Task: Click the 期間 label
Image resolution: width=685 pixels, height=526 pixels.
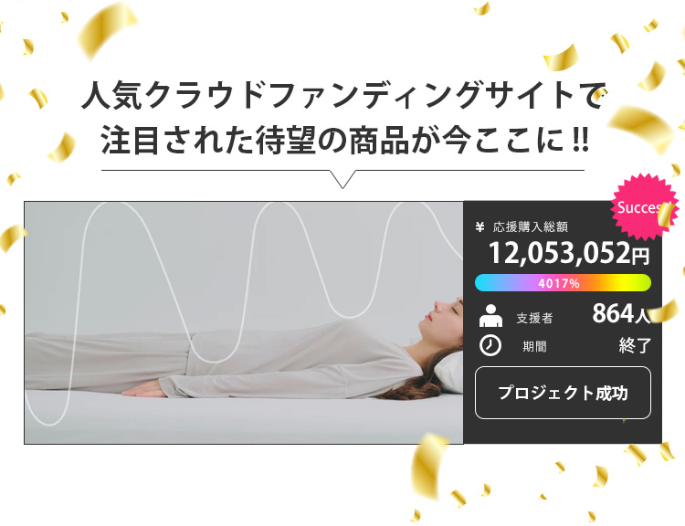Action: point(534,346)
